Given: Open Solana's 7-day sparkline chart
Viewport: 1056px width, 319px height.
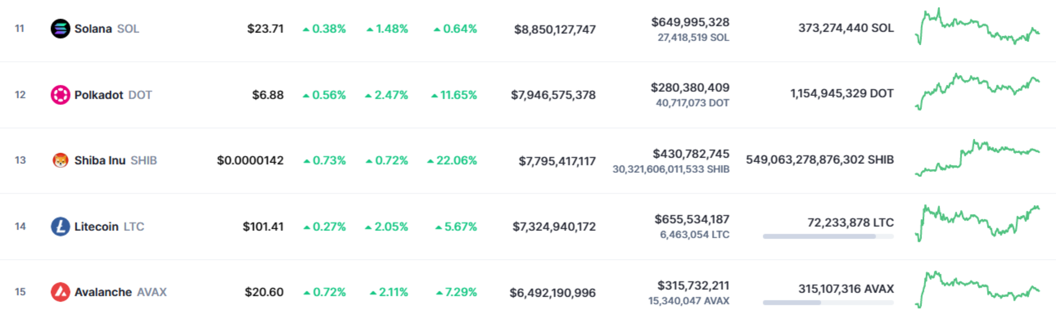Looking at the screenshot, I should click(x=977, y=26).
